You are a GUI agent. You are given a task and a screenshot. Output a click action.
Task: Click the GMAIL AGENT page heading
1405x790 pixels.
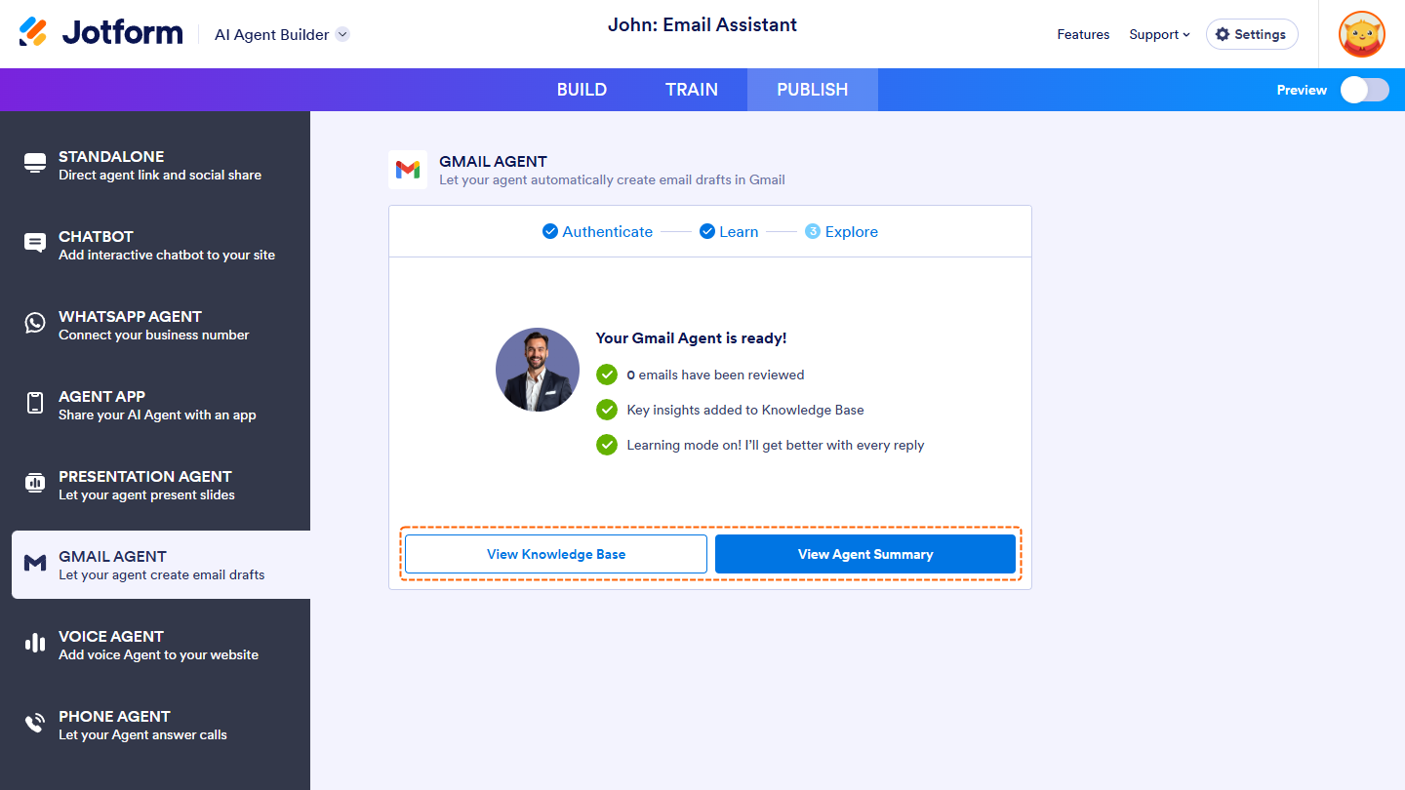(493, 162)
